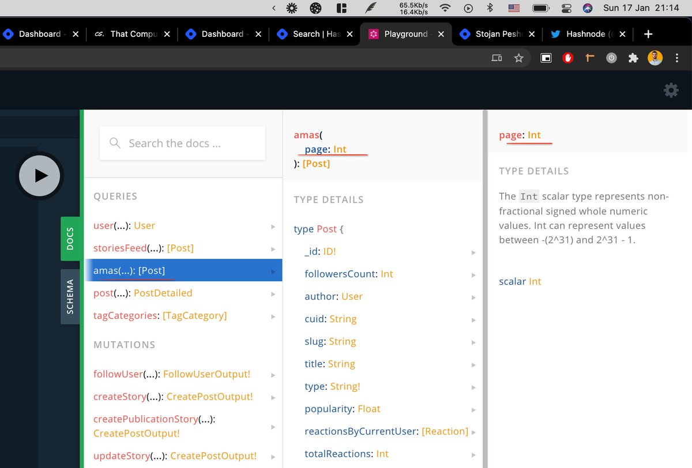Viewport: 692px width, 468px height.
Task: Expand the user query details
Action: (273, 225)
